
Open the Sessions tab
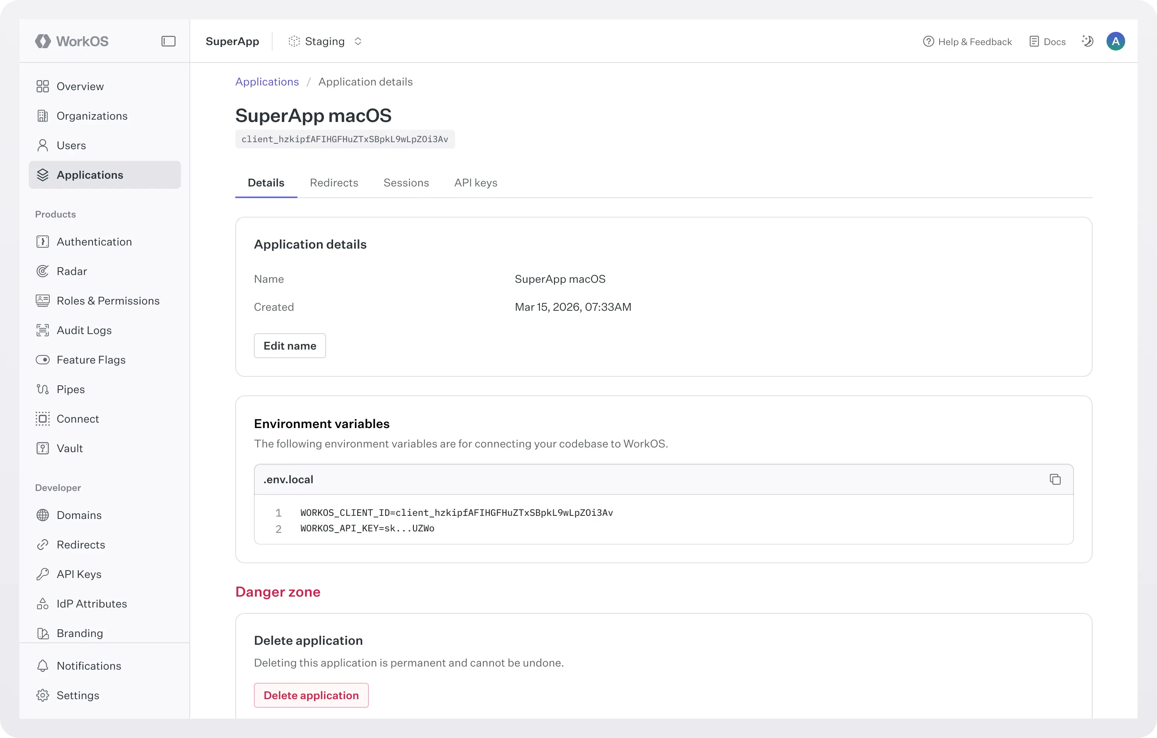pyautogui.click(x=406, y=183)
